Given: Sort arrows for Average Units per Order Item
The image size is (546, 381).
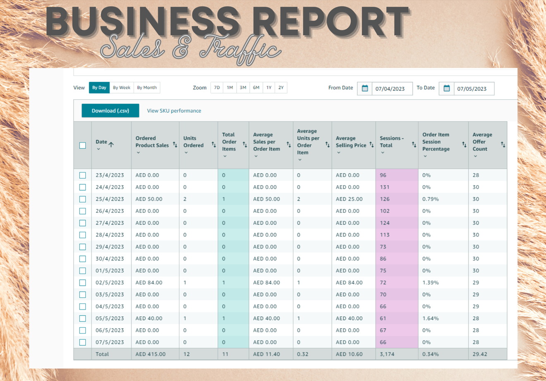Looking at the screenshot, I should (328, 145).
